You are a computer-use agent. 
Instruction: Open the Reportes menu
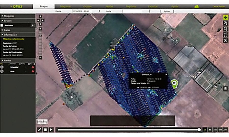[x=131, y=6]
